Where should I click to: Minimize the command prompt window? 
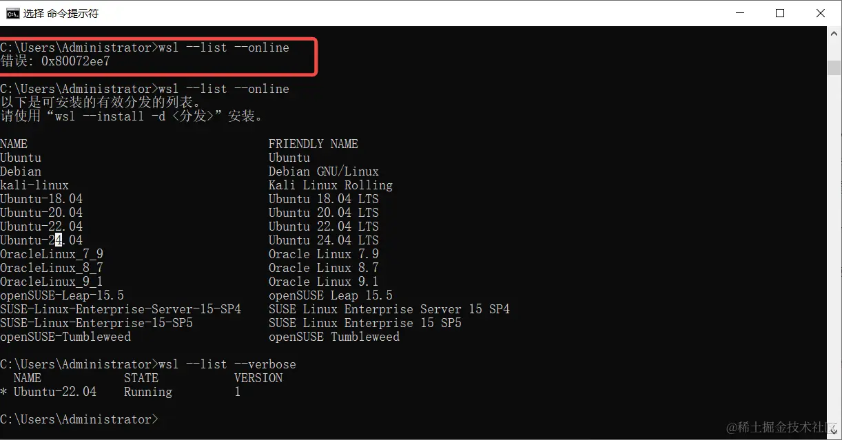(x=740, y=13)
